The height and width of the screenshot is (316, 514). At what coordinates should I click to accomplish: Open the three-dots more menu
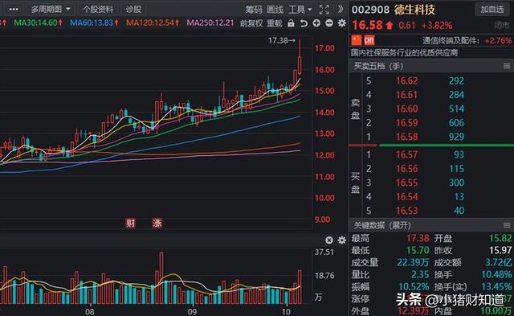pos(14,9)
